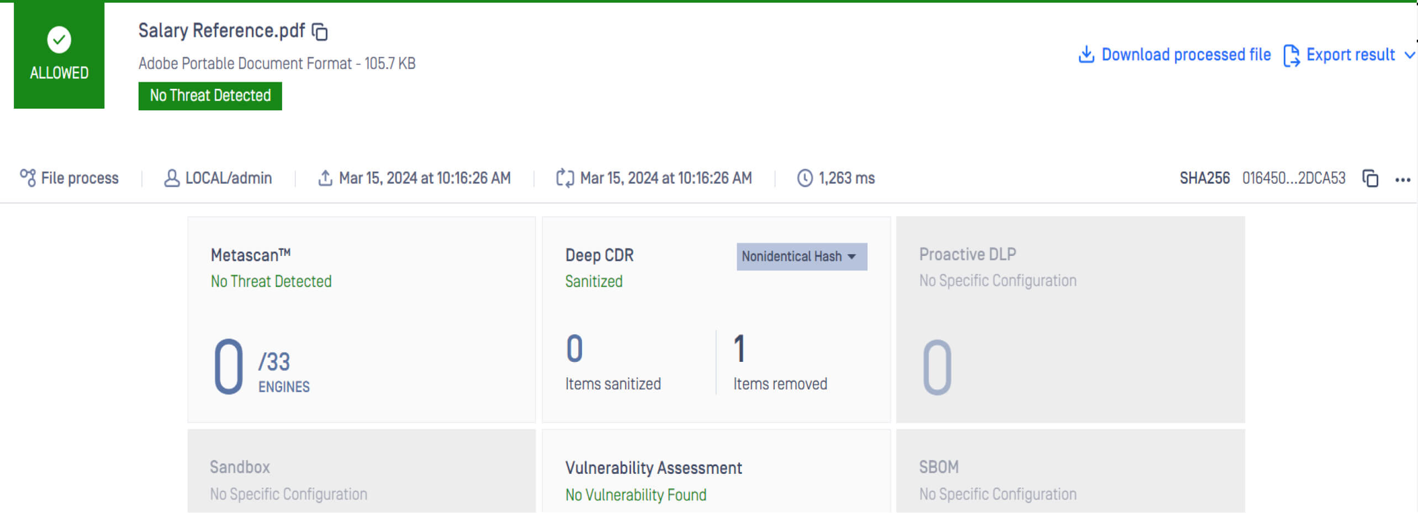This screenshot has height=513, width=1418.
Task: Expand the Nonidentical Hash dropdown
Action: pyautogui.click(x=801, y=256)
